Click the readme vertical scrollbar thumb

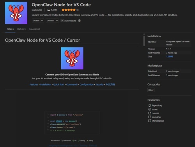pyautogui.click(x=144, y=41)
